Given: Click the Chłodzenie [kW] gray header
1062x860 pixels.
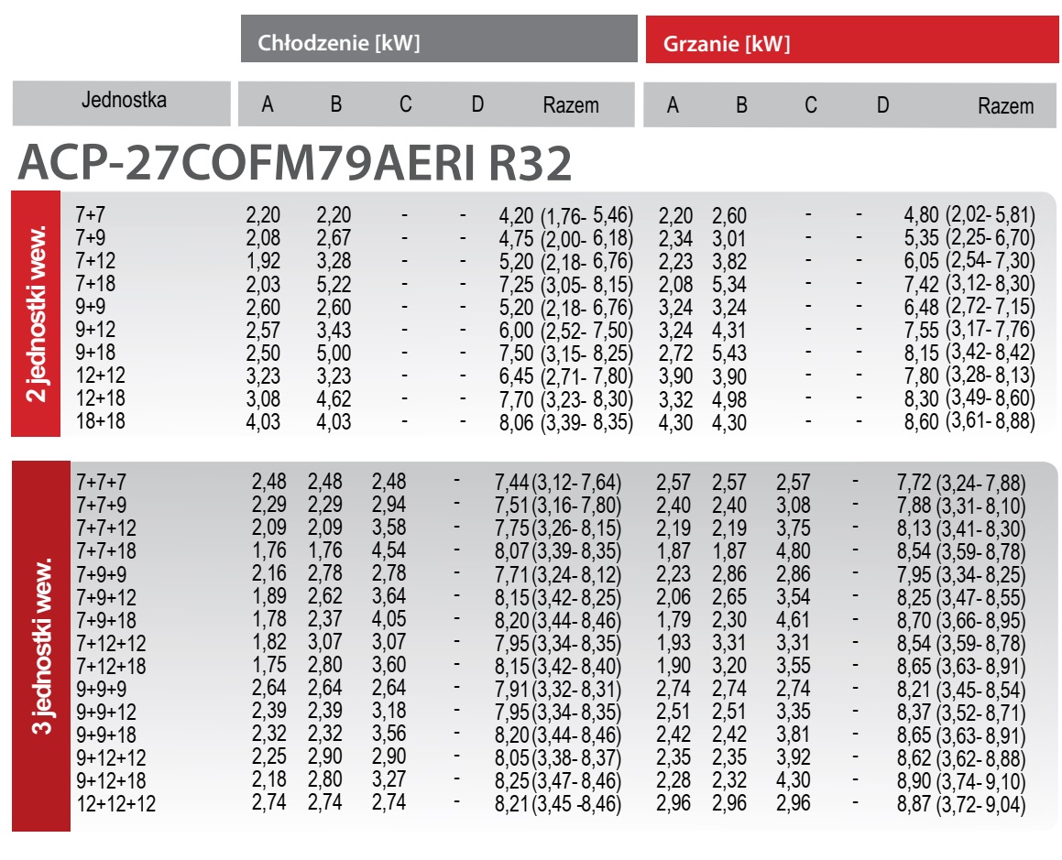Looking at the screenshot, I should (x=439, y=39).
